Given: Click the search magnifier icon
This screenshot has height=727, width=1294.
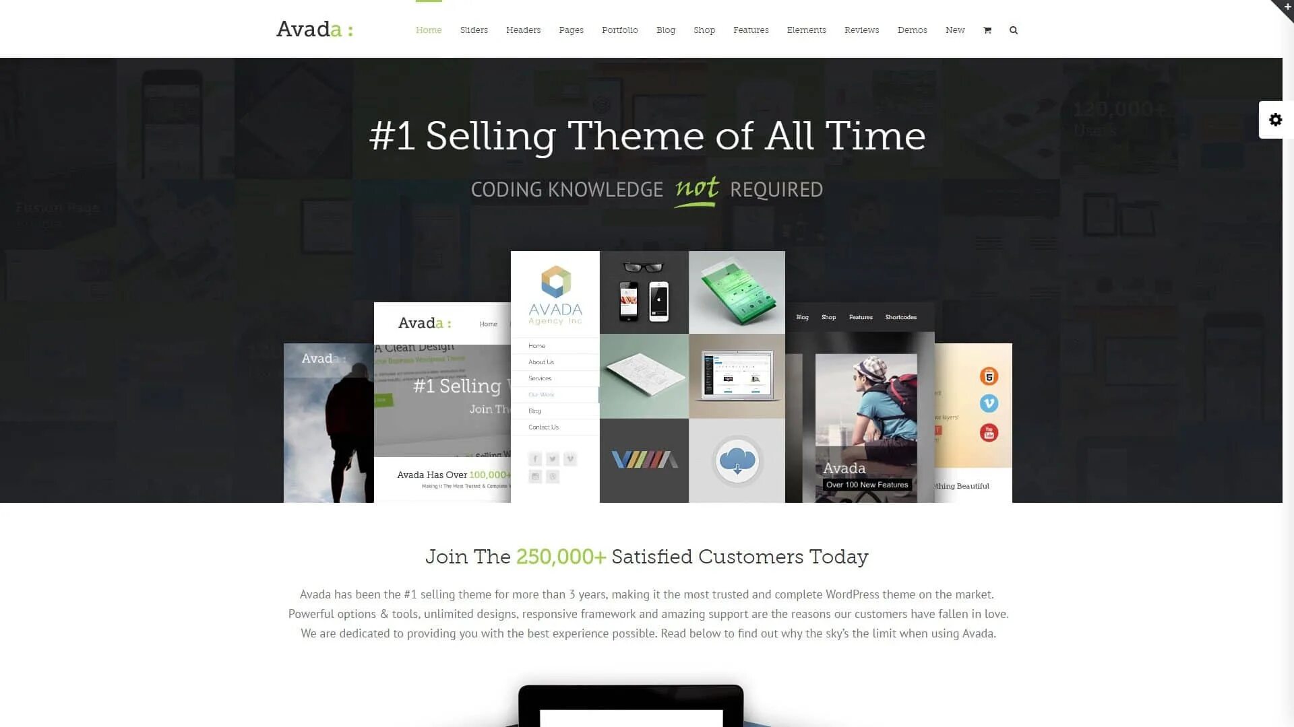Looking at the screenshot, I should [1013, 30].
